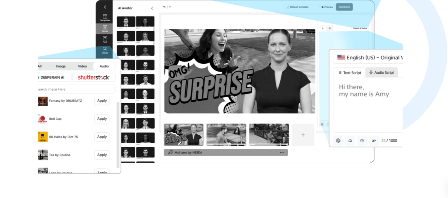This screenshot has width=448, height=198.
Task: Click the 24 / 1000 character count
Action: (389, 140)
